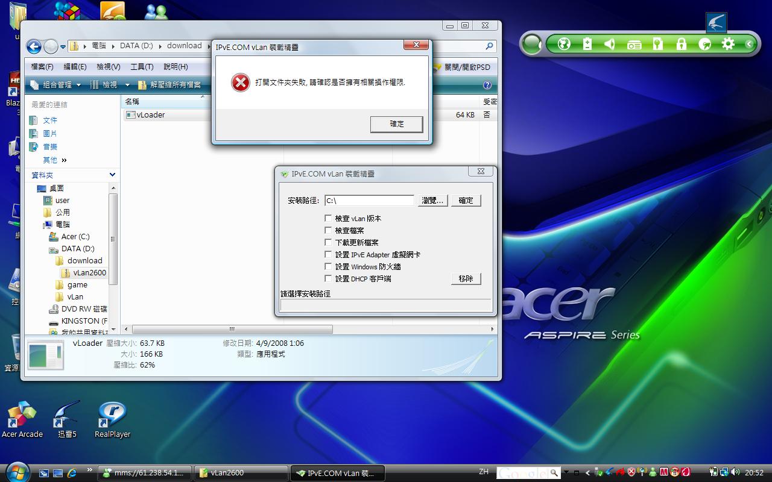Click the globe icon in Acer toolbar
This screenshot has height=482, width=772.
coord(564,44)
